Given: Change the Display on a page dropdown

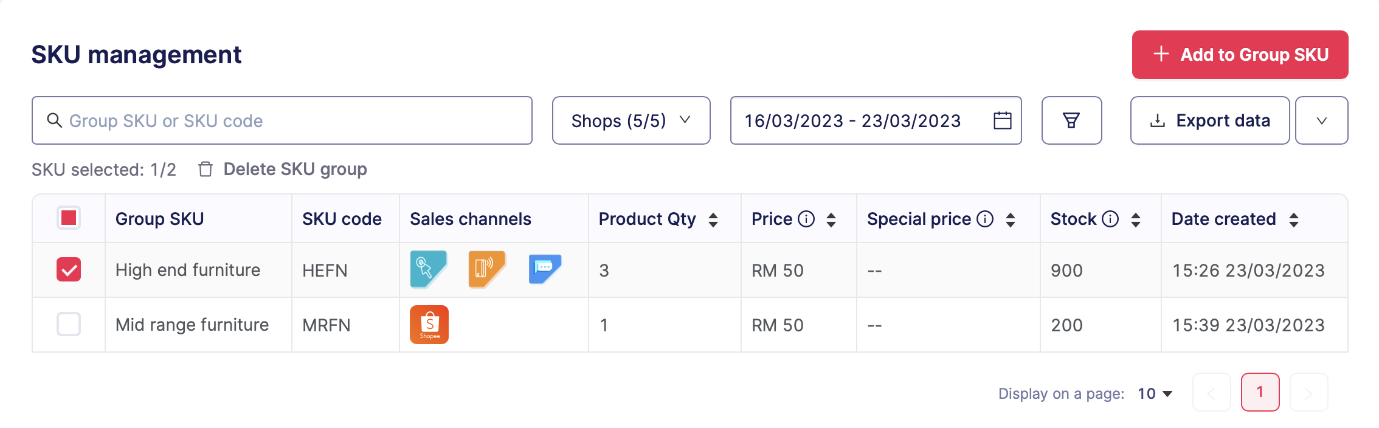Looking at the screenshot, I should [1155, 394].
